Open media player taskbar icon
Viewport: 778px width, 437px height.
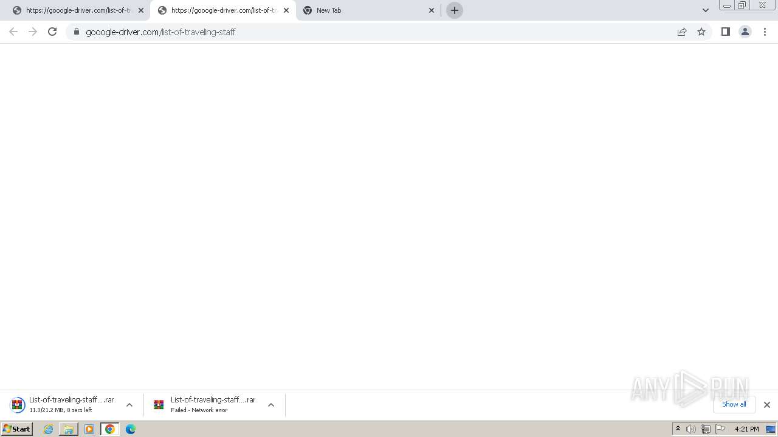click(89, 429)
